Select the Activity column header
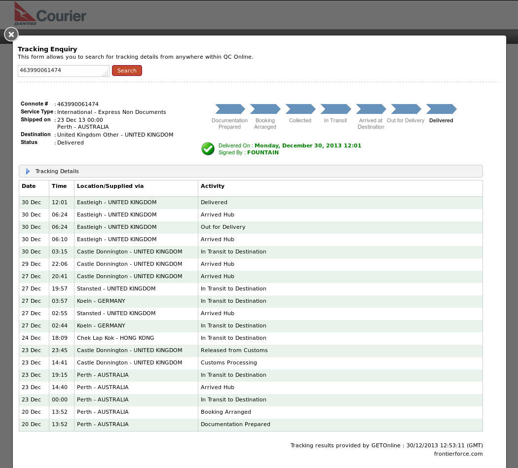The width and height of the screenshot is (518, 468). coord(213,186)
